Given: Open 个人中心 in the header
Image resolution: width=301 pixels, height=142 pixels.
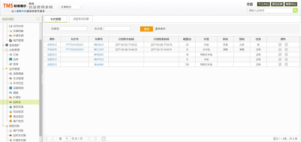Looking at the screenshot, I should (263, 4).
